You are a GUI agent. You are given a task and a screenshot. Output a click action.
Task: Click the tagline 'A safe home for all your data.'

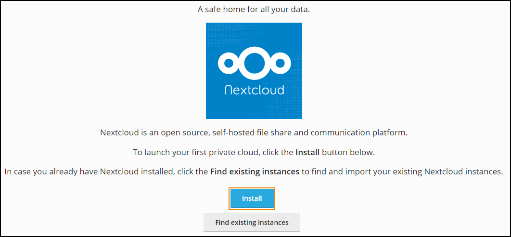254,9
